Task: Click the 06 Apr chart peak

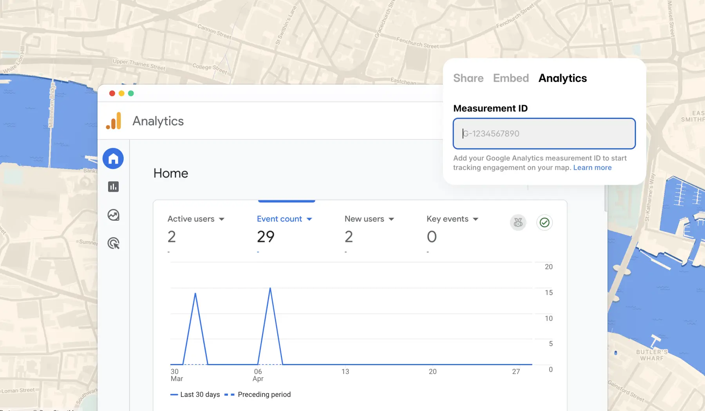Action: [270, 288]
